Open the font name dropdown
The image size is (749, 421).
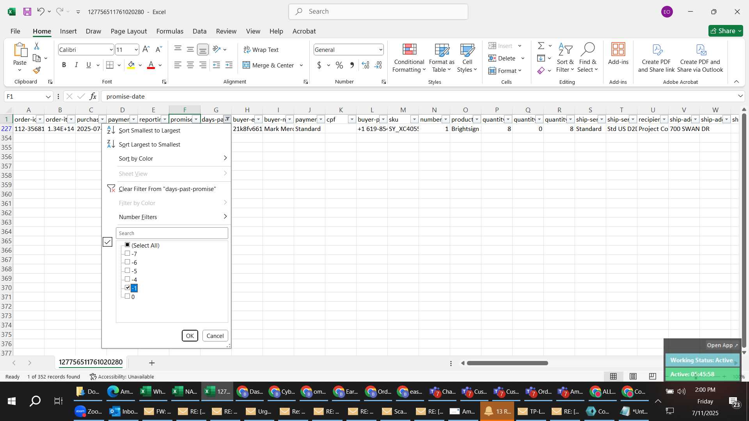pyautogui.click(x=111, y=50)
